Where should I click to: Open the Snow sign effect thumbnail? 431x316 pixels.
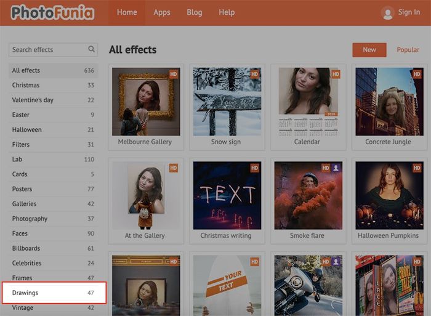click(227, 102)
